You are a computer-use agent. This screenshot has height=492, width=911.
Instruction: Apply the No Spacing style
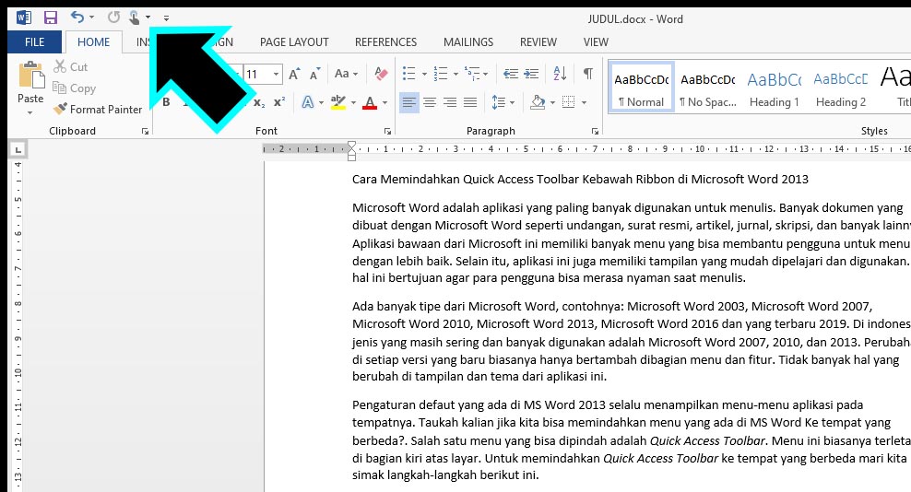point(707,87)
